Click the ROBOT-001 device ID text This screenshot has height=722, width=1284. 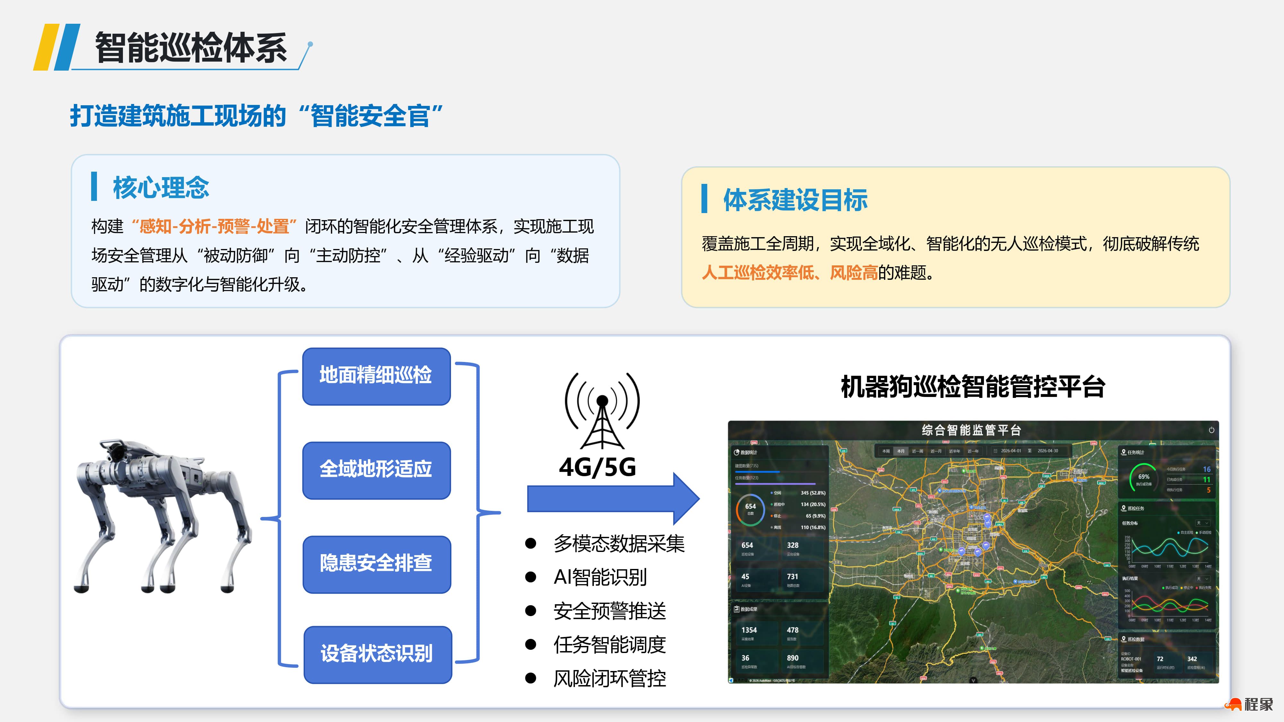(1131, 659)
